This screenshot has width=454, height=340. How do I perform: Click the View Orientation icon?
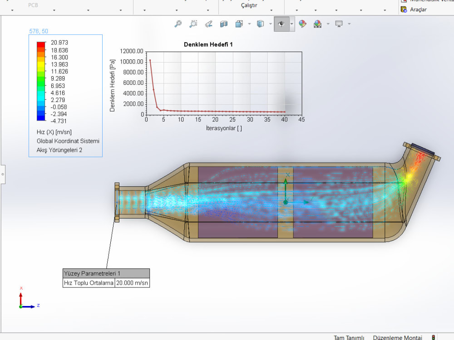tap(239, 24)
